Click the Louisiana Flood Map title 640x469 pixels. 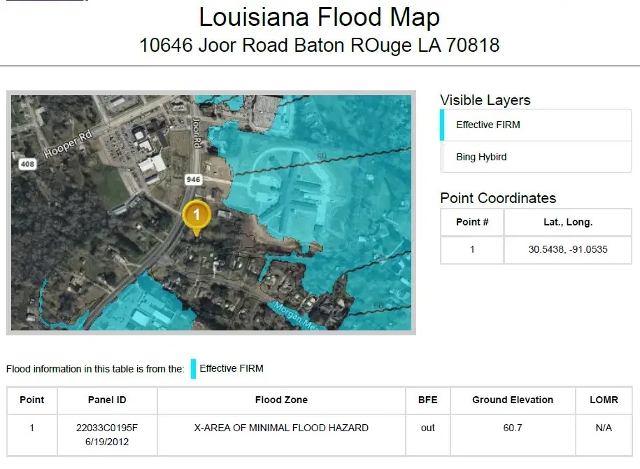coord(319,17)
